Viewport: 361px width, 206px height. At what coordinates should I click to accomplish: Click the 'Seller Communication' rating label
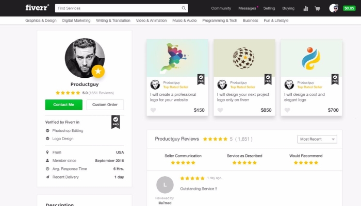[x=183, y=156]
